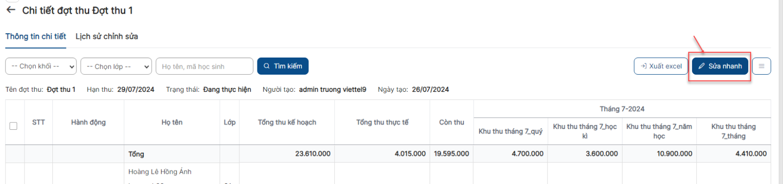The width and height of the screenshot is (783, 184).
Task: Switch to Lịch sử chỉnh sửa tab
Action: [x=107, y=36]
